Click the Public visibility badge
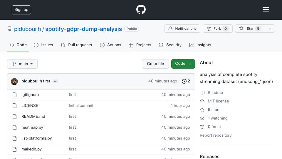Viewport: 282px width, 159px height. point(132,29)
